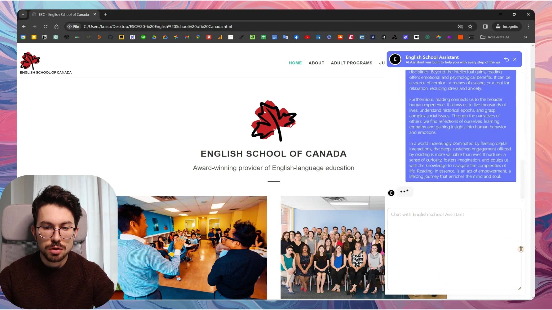552x310 pixels.
Task: Open the Airtable bookmark icon
Action: pyautogui.click(x=438, y=37)
